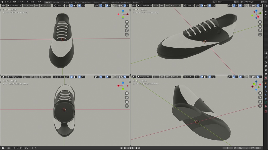The image size is (268, 150).
Task: Toggle proportional editing in top-left viewport
Action: click(79, 6)
